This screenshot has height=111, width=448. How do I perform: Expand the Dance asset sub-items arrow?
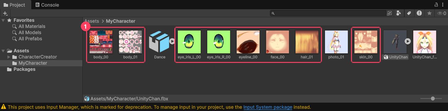click(172, 41)
